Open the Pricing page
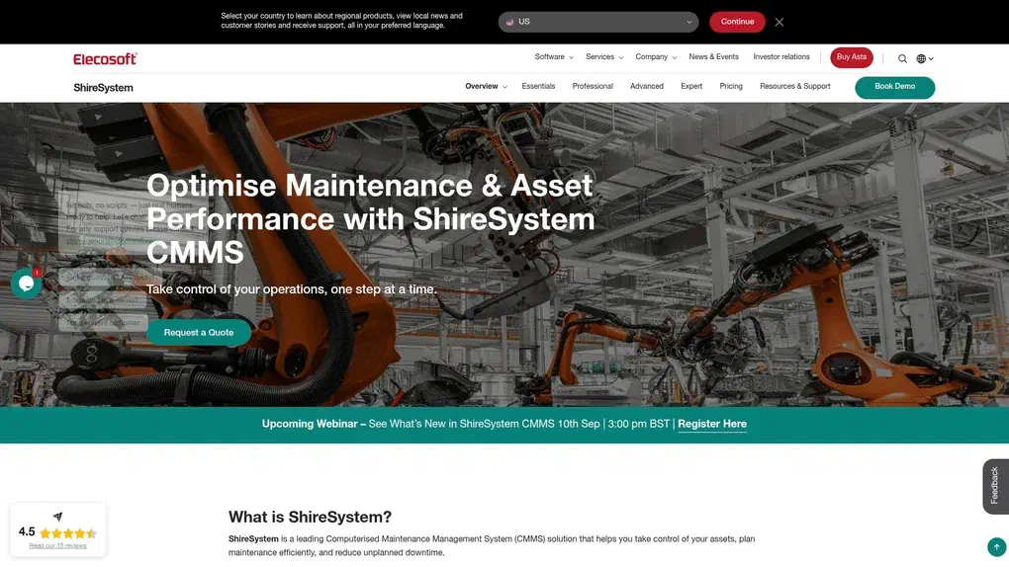This screenshot has height=567, width=1009. pos(731,86)
